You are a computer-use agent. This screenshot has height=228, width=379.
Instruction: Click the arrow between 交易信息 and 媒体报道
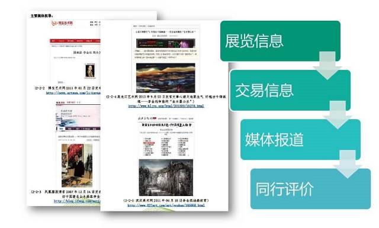[338, 115]
